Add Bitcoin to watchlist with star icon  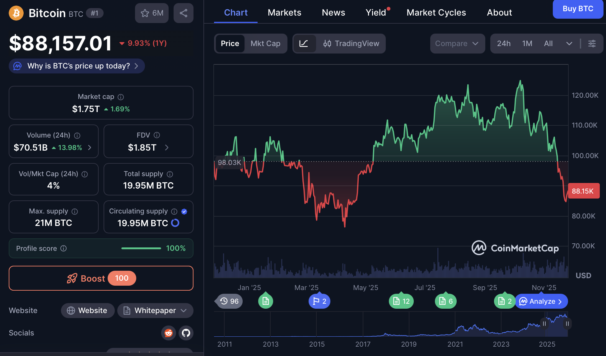[x=151, y=13]
